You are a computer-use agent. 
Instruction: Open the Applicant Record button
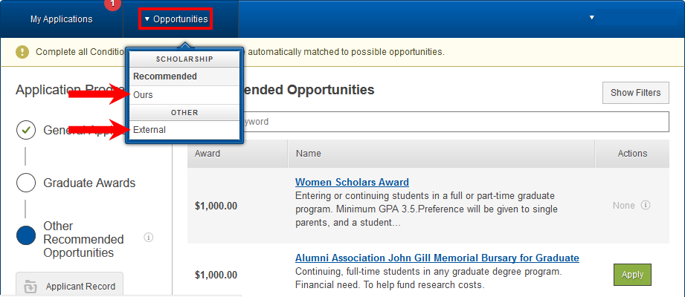pos(69,286)
